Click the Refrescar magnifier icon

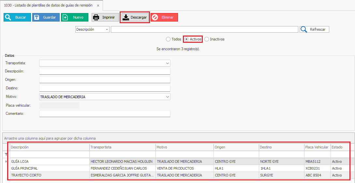pos(304,29)
